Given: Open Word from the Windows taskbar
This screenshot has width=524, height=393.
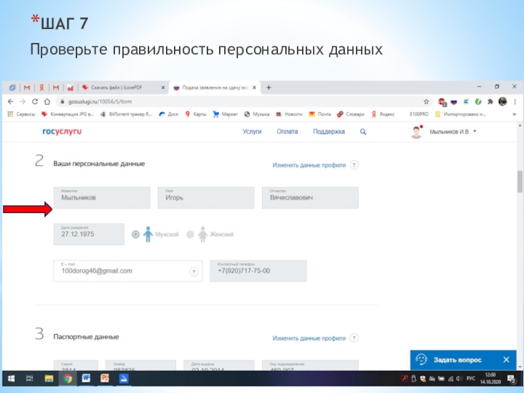Looking at the screenshot, I should click(x=86, y=379).
